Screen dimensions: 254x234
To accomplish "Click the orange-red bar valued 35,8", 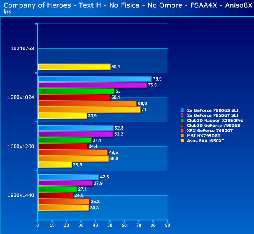I will pyautogui.click(x=64, y=202).
